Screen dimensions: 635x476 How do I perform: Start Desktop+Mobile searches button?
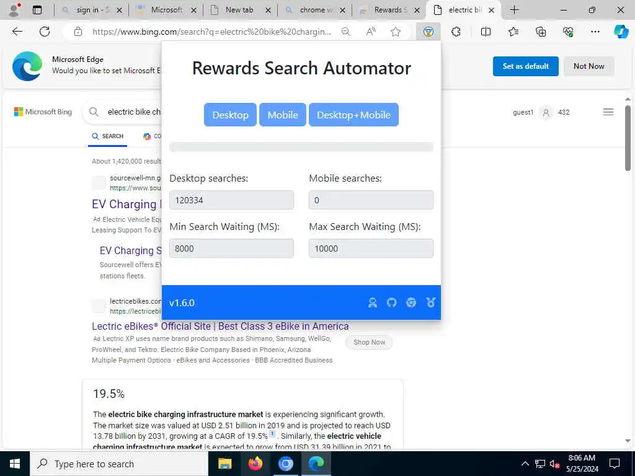(x=353, y=115)
